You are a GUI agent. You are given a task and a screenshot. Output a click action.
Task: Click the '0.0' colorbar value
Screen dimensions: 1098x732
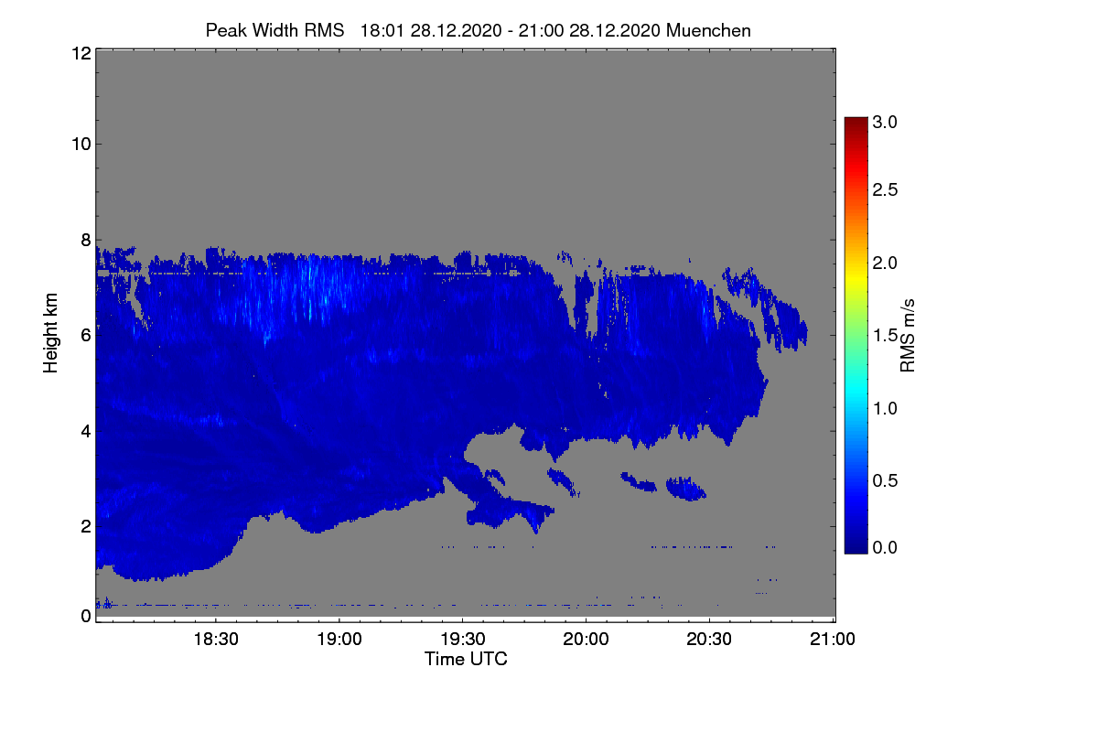pyautogui.click(x=886, y=548)
